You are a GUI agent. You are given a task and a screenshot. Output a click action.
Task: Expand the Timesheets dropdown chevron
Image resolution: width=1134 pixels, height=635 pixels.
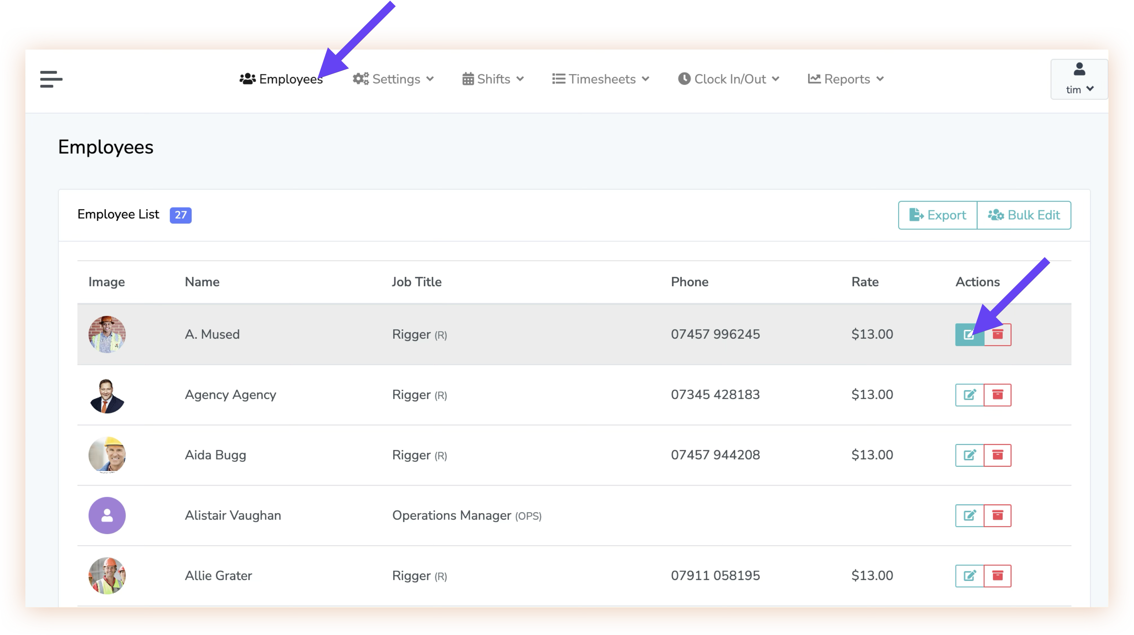(645, 79)
